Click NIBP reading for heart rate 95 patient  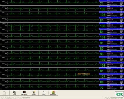[x=112, y=55]
